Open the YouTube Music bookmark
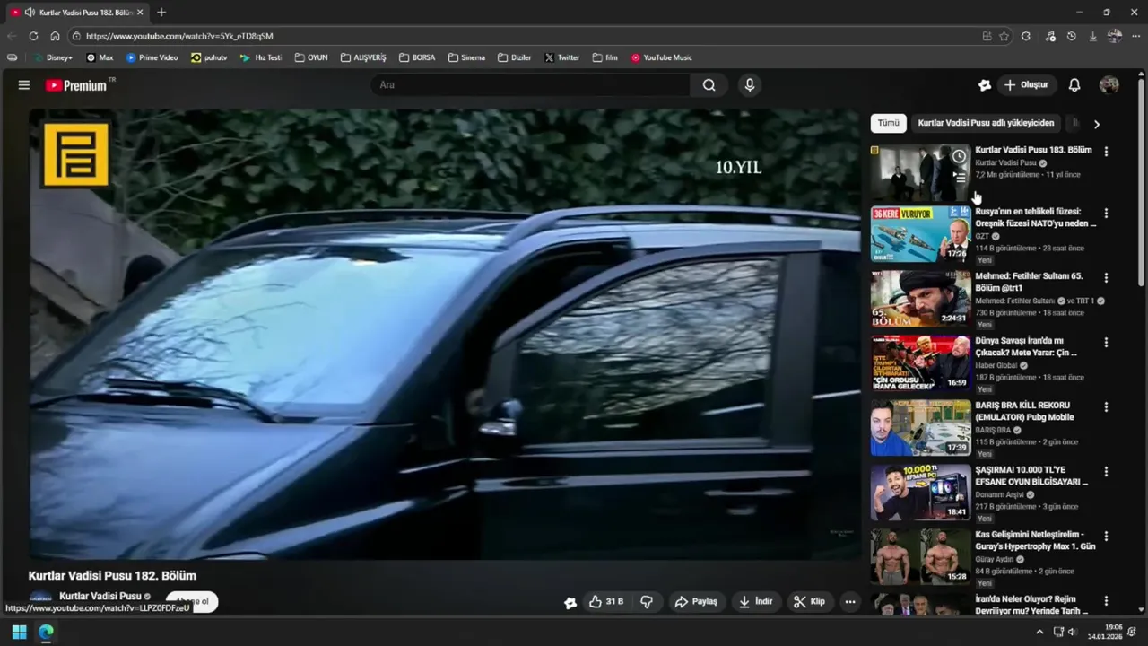The height and width of the screenshot is (646, 1148). 662,57
